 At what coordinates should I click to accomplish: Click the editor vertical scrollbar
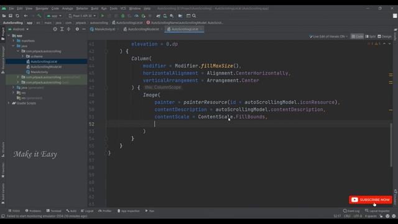391,145
